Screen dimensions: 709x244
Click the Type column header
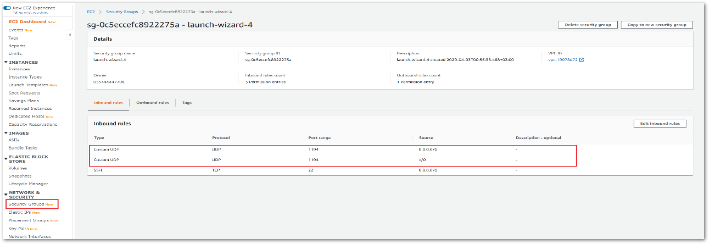pyautogui.click(x=99, y=137)
